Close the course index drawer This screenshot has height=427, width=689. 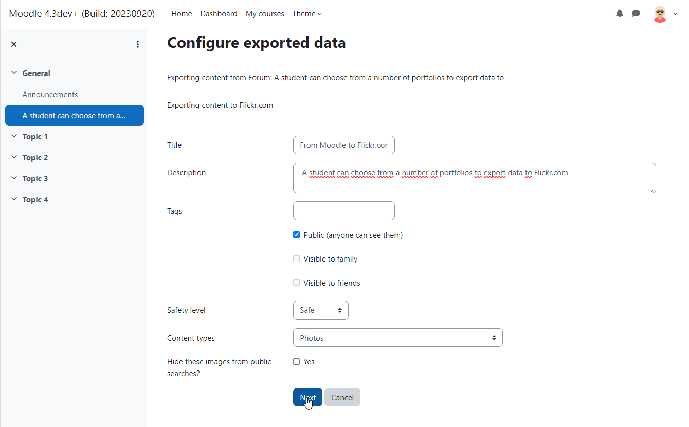coord(14,44)
